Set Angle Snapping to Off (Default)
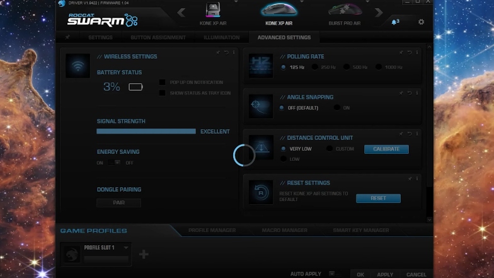The width and height of the screenshot is (494, 278). pyautogui.click(x=282, y=108)
